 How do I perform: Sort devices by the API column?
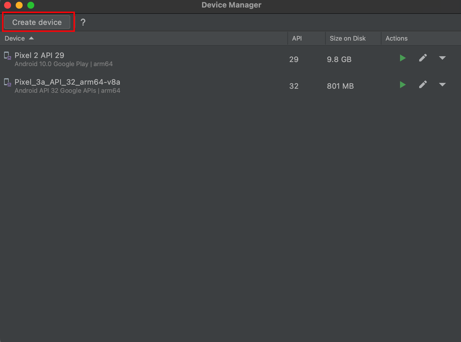pyautogui.click(x=297, y=38)
